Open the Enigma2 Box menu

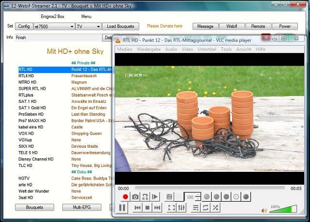pyautogui.click(x=52, y=16)
